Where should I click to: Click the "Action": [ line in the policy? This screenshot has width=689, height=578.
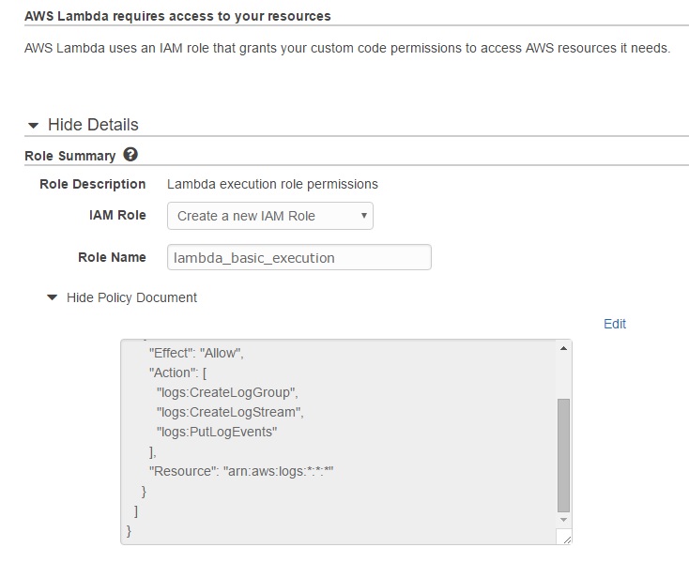(177, 373)
